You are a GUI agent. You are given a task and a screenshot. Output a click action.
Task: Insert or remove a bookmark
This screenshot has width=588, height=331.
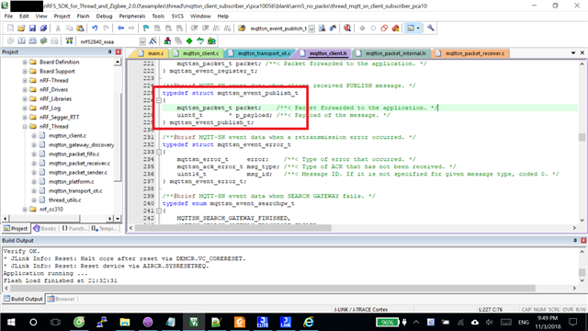(146, 29)
